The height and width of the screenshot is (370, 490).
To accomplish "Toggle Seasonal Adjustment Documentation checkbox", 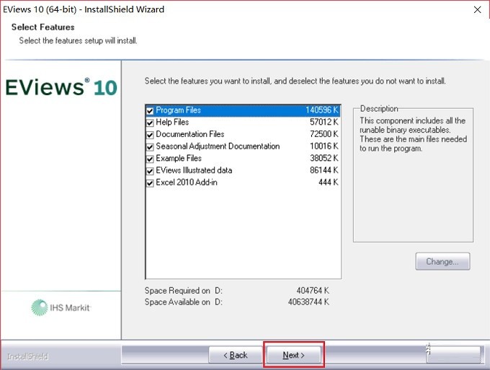I will pos(150,146).
